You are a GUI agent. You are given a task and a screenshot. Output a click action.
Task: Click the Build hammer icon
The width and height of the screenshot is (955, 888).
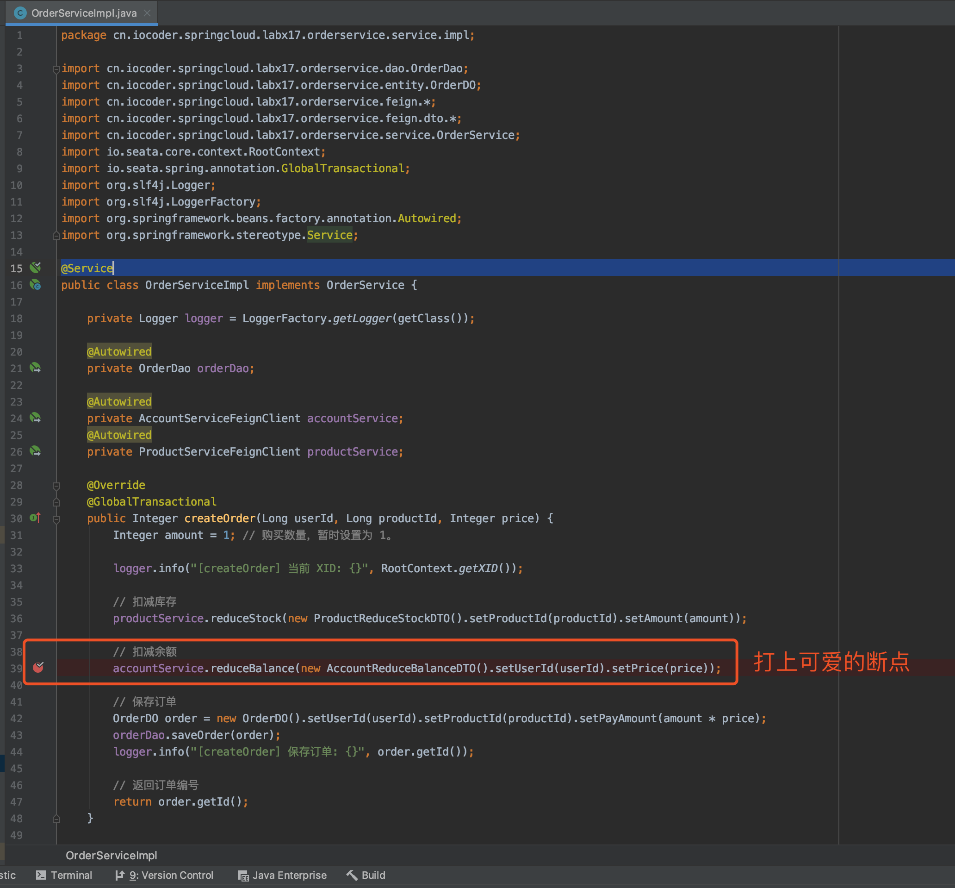pyautogui.click(x=352, y=875)
